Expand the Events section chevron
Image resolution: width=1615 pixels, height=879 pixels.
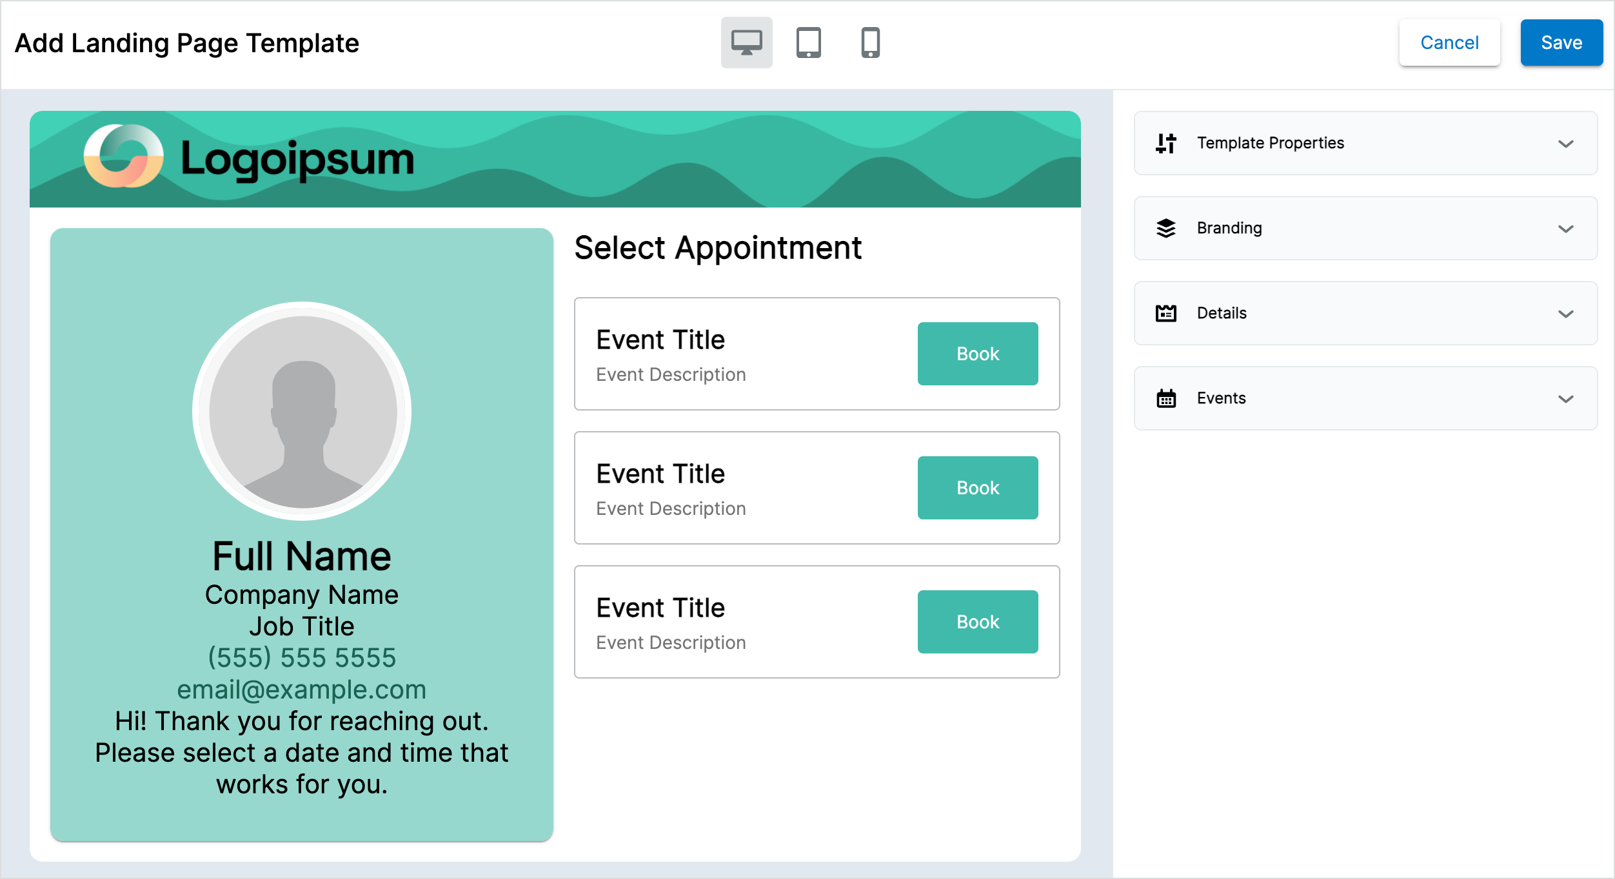[x=1565, y=399]
